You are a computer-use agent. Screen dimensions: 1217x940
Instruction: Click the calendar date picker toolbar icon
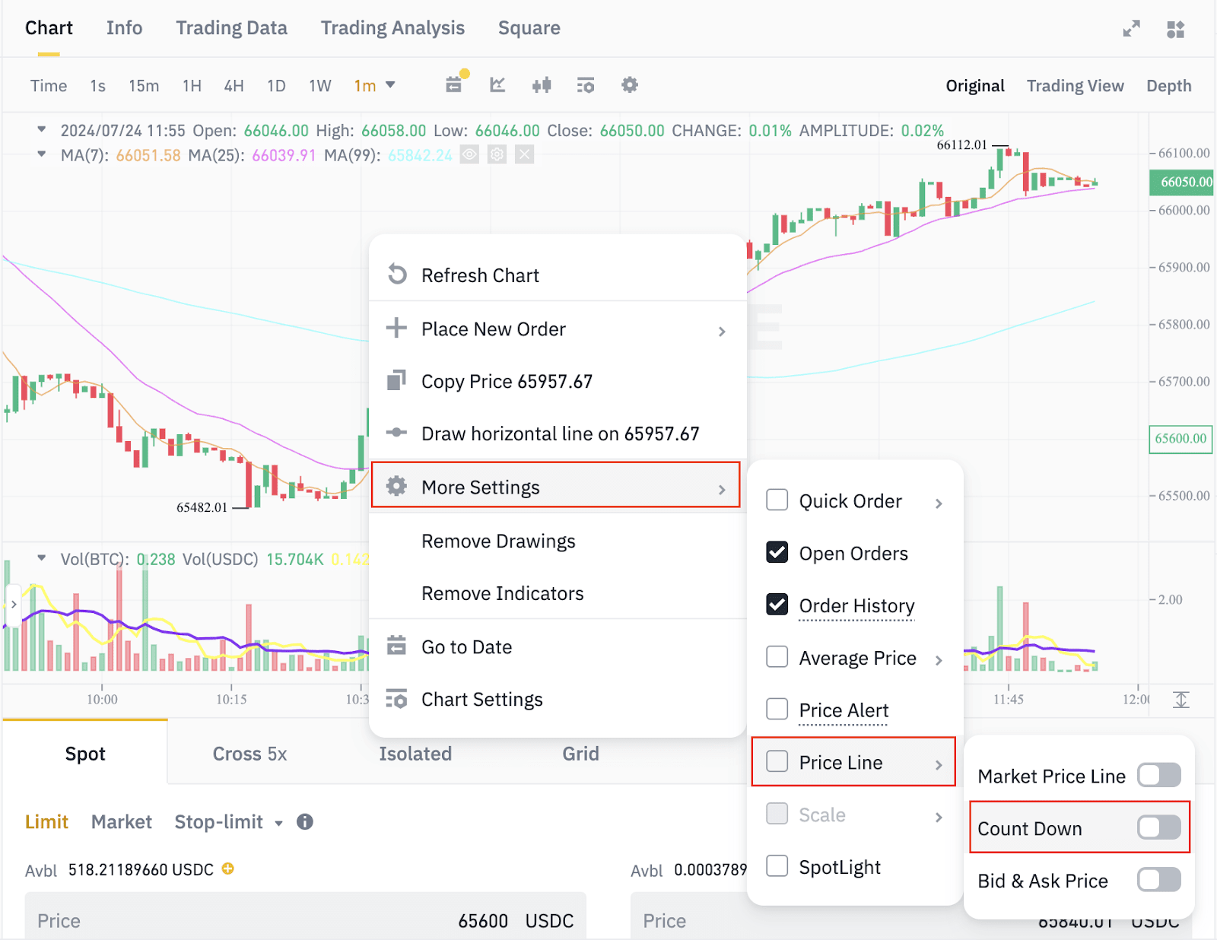point(454,84)
